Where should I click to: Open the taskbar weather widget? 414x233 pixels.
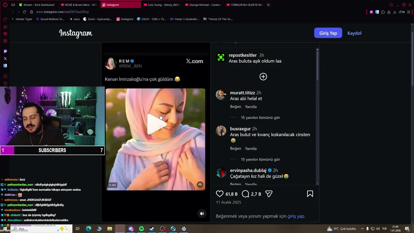pyautogui.click(x=341, y=229)
